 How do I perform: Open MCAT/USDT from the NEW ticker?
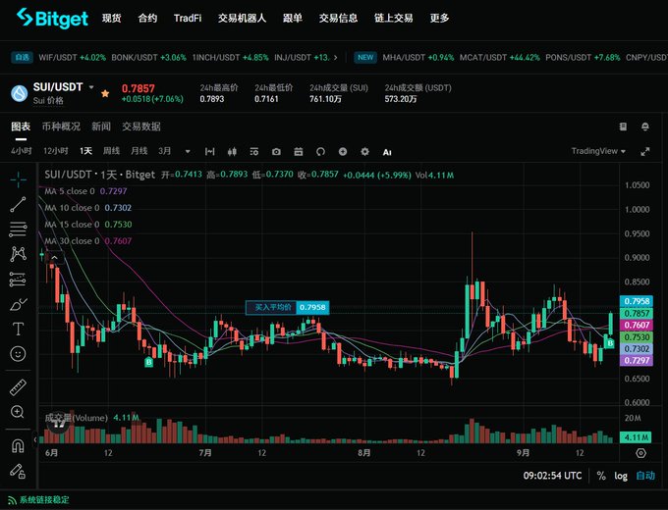(499, 58)
